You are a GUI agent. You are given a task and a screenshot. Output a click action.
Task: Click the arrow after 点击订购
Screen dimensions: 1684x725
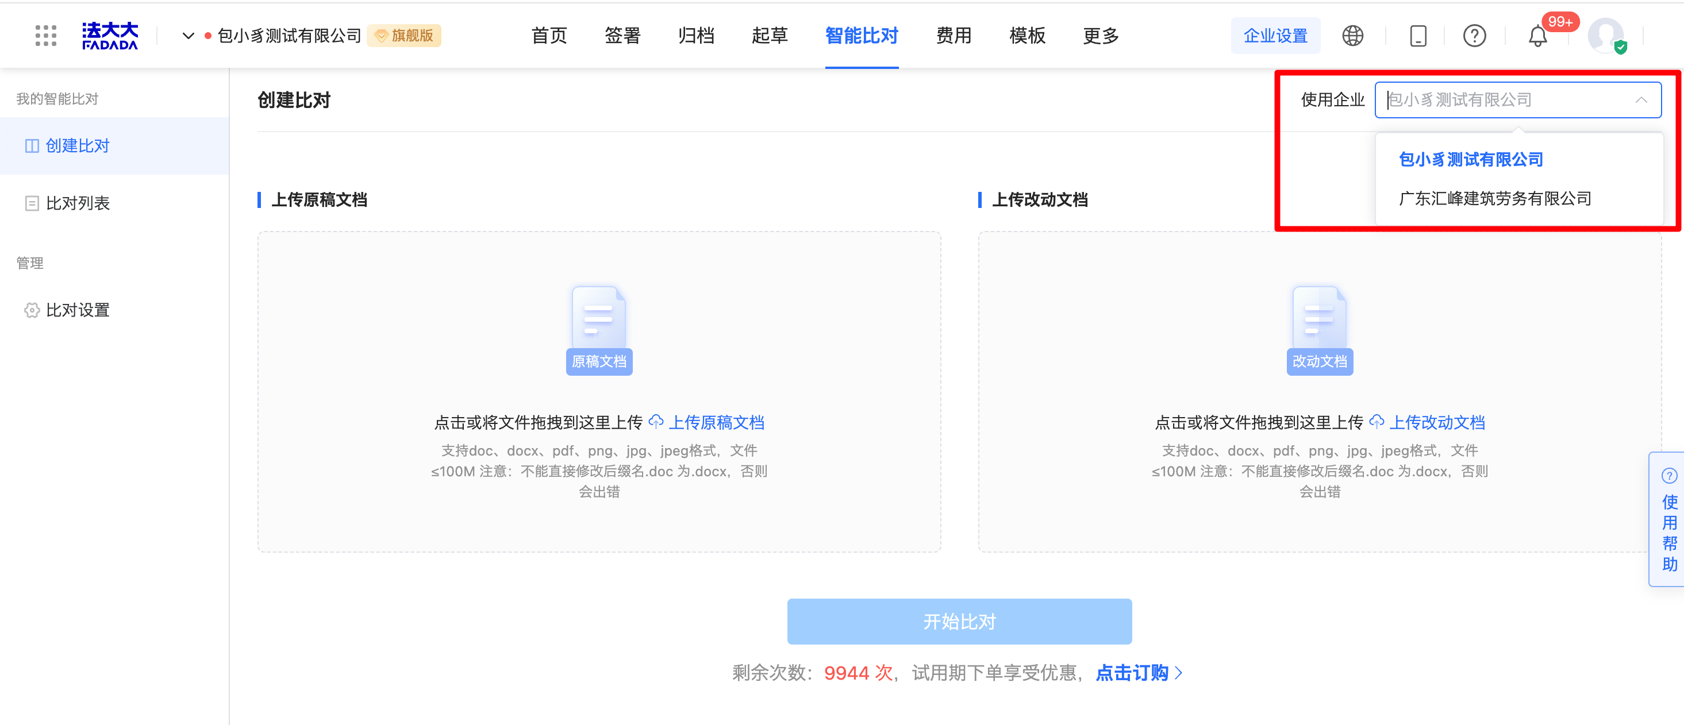(x=1179, y=673)
